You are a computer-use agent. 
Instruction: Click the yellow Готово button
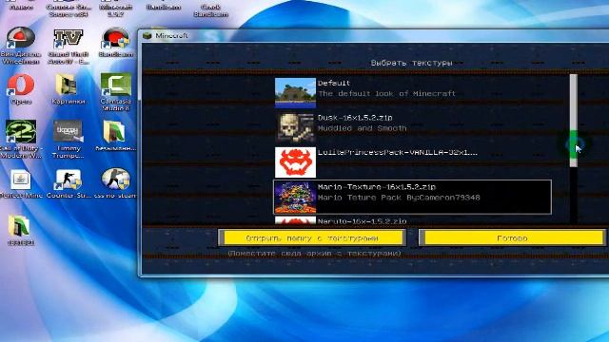tap(512, 237)
